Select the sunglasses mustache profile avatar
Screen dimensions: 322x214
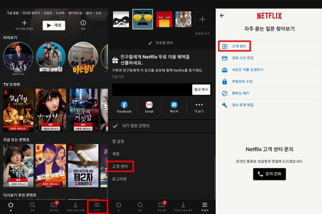(x=142, y=19)
